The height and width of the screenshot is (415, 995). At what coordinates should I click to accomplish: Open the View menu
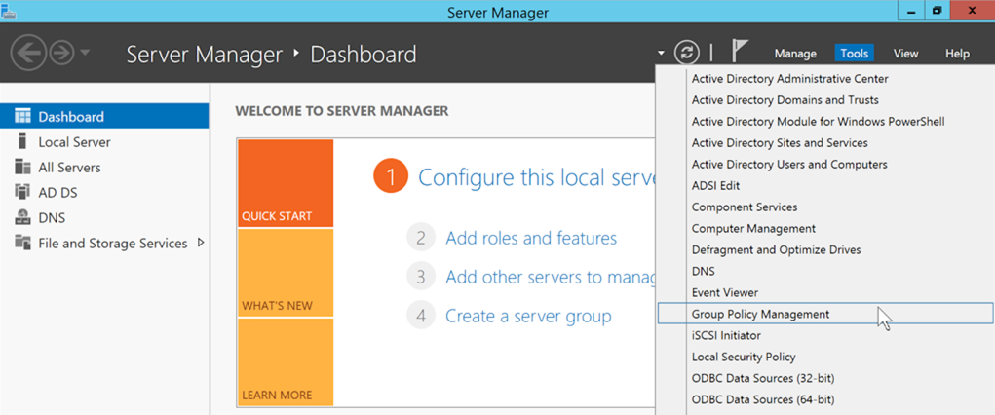pos(905,54)
